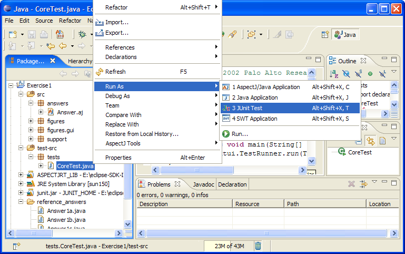
Task: Switch to the Declaration tab
Action: [x=232, y=184]
